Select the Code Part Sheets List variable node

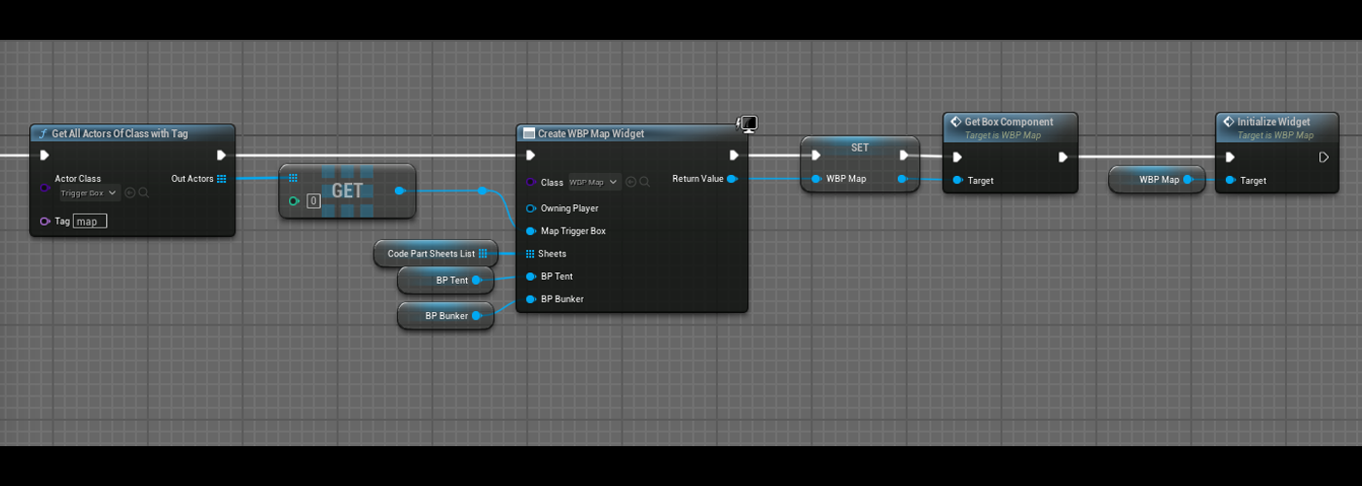pyautogui.click(x=431, y=254)
